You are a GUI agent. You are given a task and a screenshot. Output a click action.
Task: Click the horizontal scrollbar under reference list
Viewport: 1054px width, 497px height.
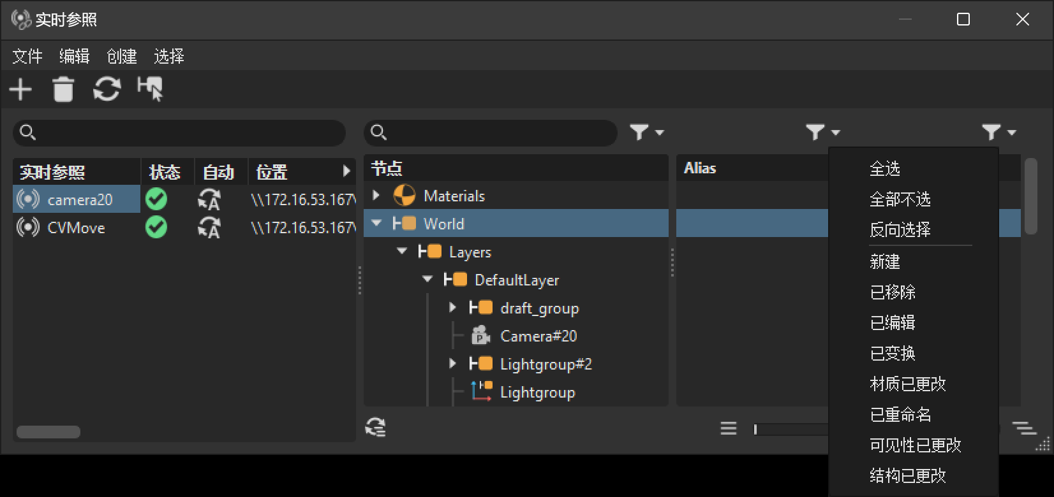[48, 432]
